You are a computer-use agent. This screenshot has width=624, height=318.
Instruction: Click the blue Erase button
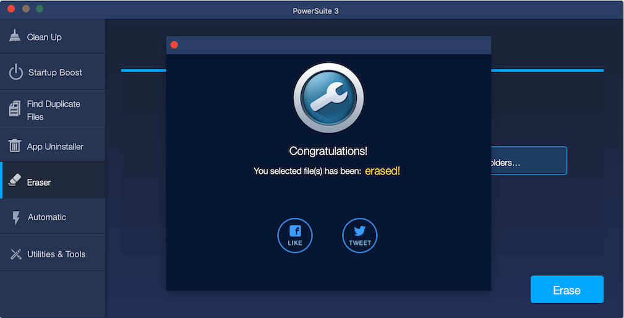coord(566,290)
